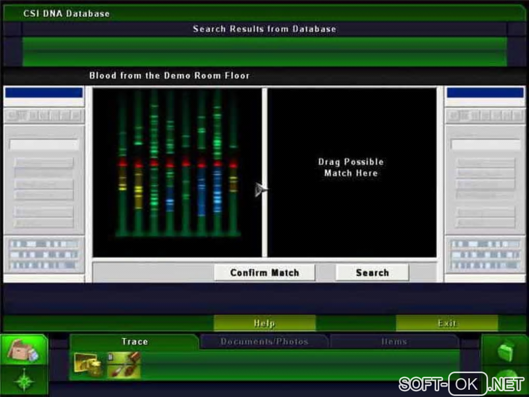529x397 pixels.
Task: Switch to the Trace evidence tab
Action: tap(134, 341)
